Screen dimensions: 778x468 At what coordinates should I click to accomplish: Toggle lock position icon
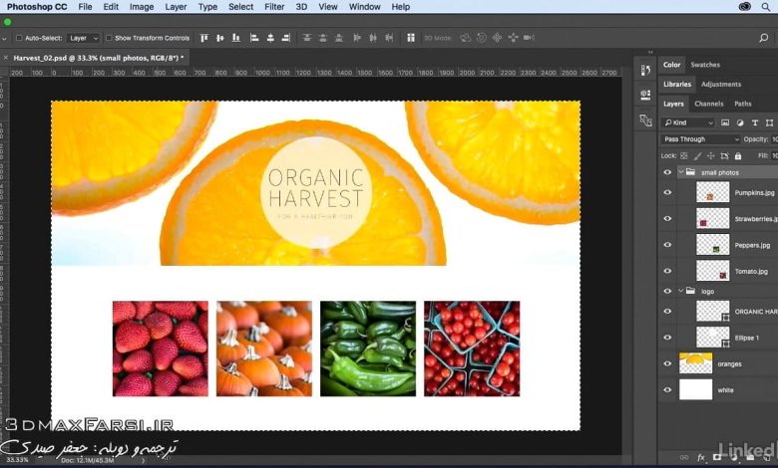[x=710, y=156]
